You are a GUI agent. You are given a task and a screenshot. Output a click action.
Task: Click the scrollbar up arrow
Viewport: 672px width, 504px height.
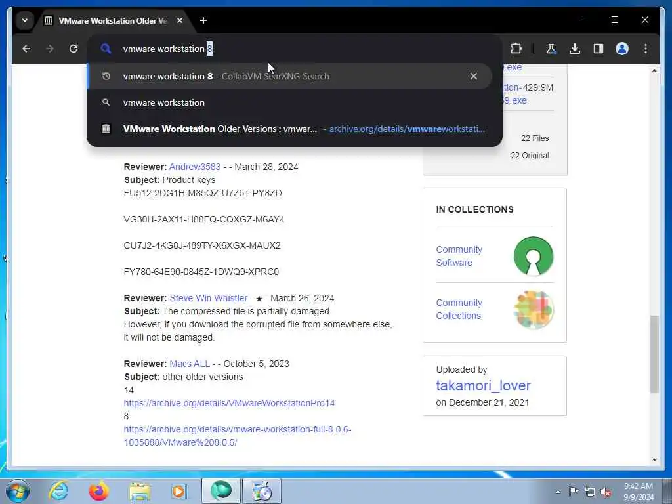(x=654, y=70)
